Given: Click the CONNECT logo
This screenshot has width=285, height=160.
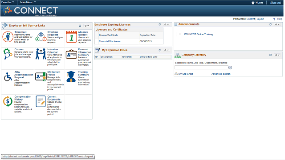Looking at the screenshot, I should point(30,11).
